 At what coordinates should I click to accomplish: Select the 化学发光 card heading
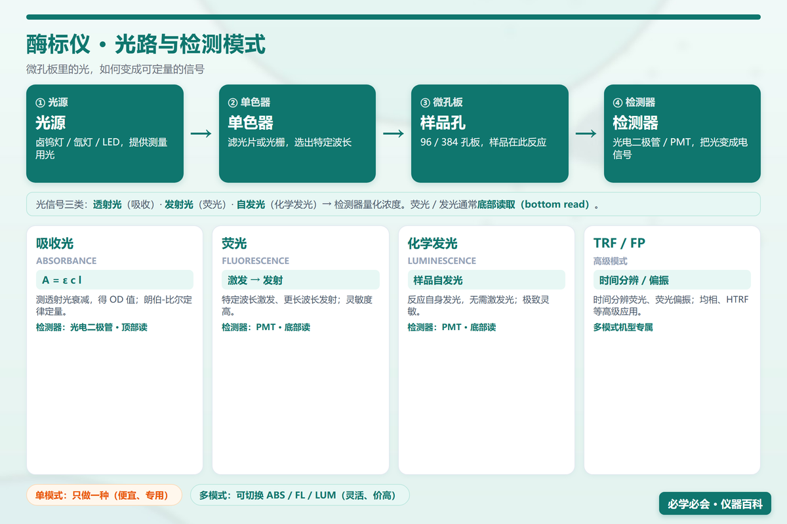coord(432,243)
